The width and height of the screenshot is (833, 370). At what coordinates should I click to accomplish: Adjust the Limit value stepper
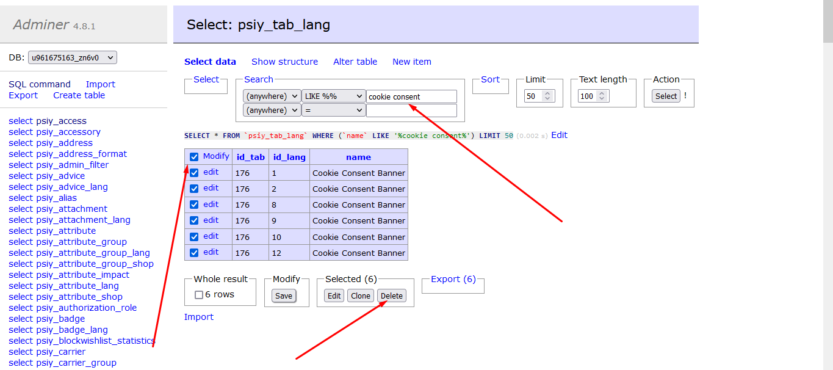tap(547, 96)
